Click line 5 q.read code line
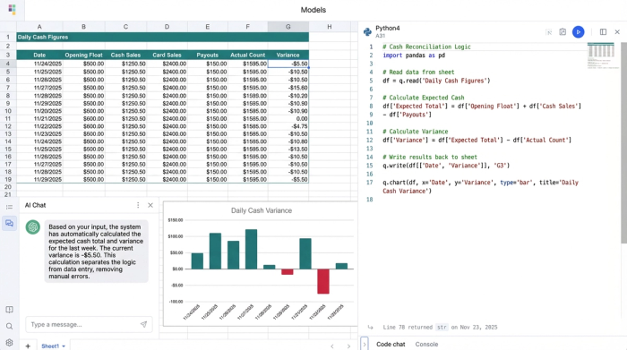Image resolution: width=627 pixels, height=350 pixels. (436, 81)
